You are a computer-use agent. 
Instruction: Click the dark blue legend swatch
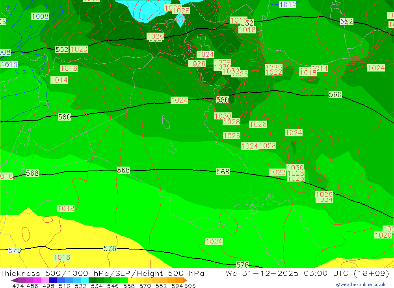pos(53,280)
